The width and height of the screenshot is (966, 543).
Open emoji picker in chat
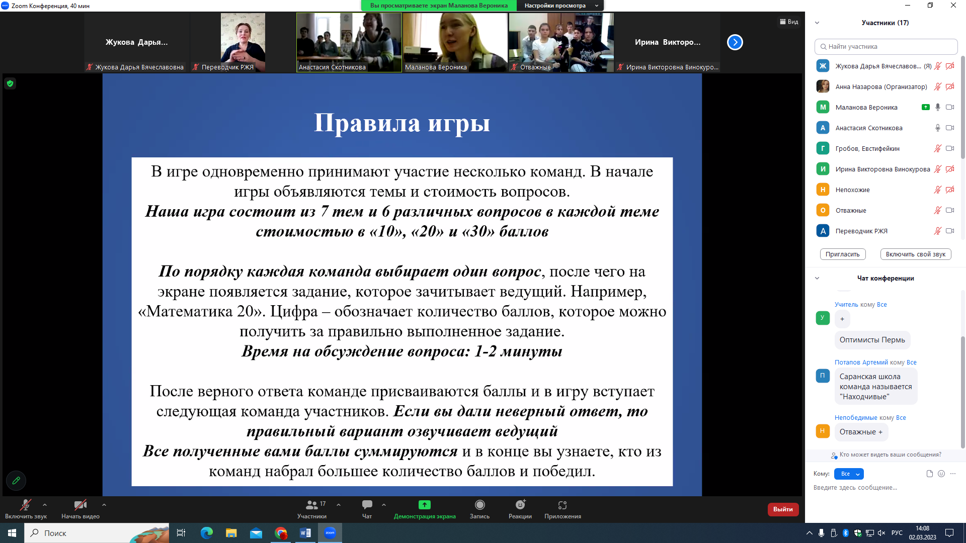pyautogui.click(x=941, y=474)
